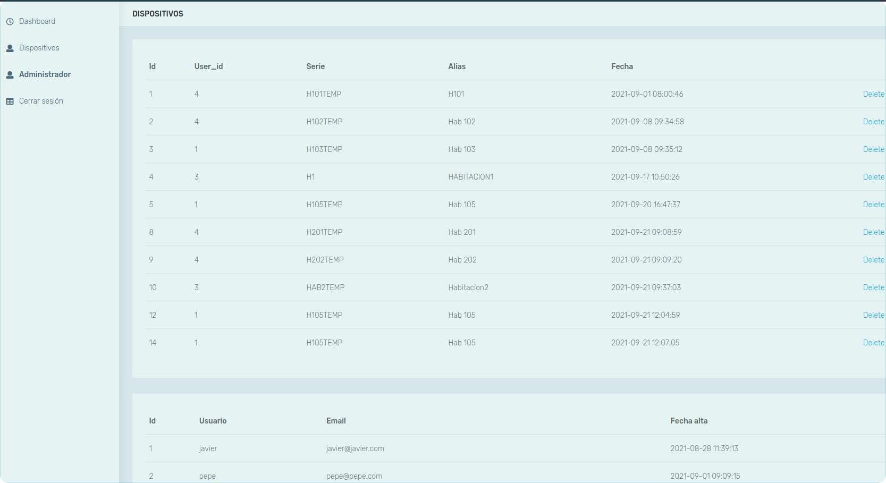Delete the Hab 102 device row
The height and width of the screenshot is (483, 886).
(873, 122)
